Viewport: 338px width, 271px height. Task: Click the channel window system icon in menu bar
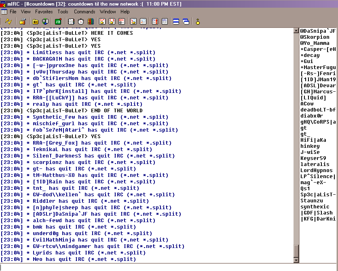4,12
